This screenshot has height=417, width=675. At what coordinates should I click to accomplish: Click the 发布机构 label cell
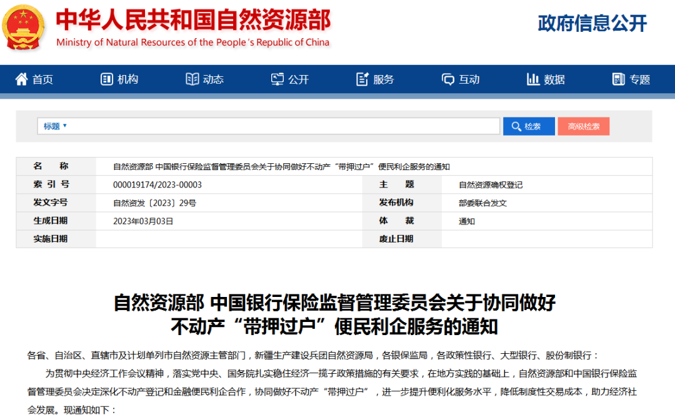402,203
